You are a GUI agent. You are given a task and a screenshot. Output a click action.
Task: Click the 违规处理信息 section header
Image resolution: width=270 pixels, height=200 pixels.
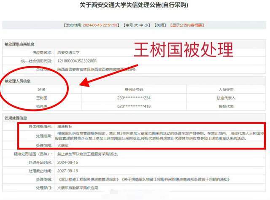pos(16,118)
